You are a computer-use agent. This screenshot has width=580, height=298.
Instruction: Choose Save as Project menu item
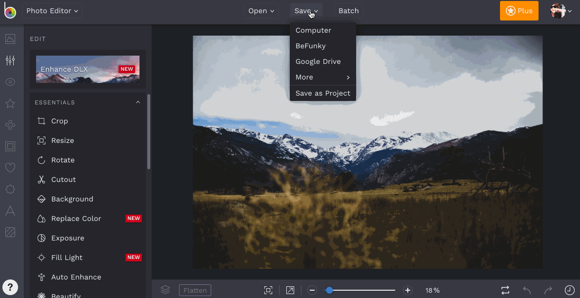323,93
